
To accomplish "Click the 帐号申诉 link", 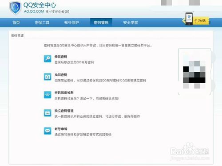I will click(61, 129).
